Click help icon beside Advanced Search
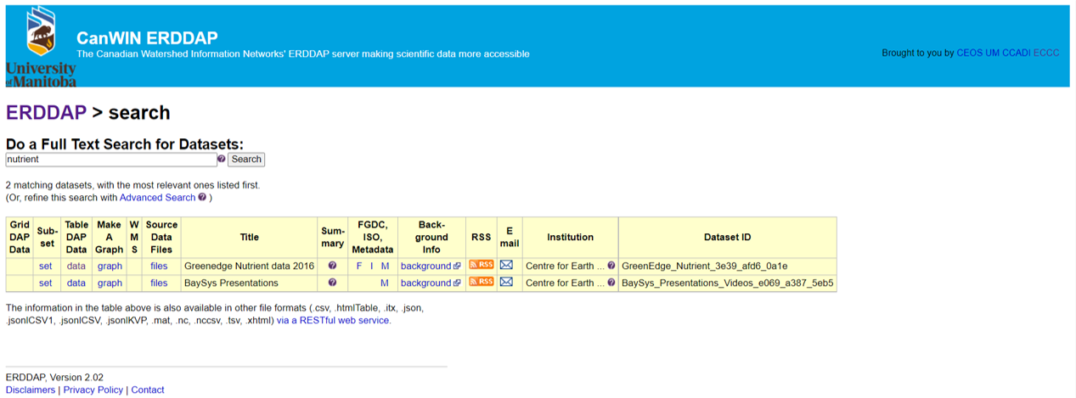Screen dimensions: 1076x398 (x=202, y=198)
